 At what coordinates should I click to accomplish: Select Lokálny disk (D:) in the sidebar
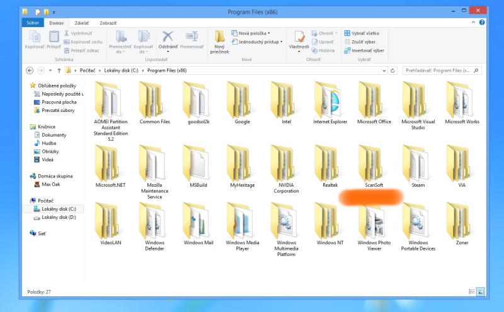(x=55, y=217)
